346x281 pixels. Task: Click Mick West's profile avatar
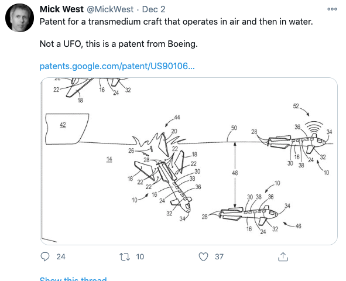(20, 18)
